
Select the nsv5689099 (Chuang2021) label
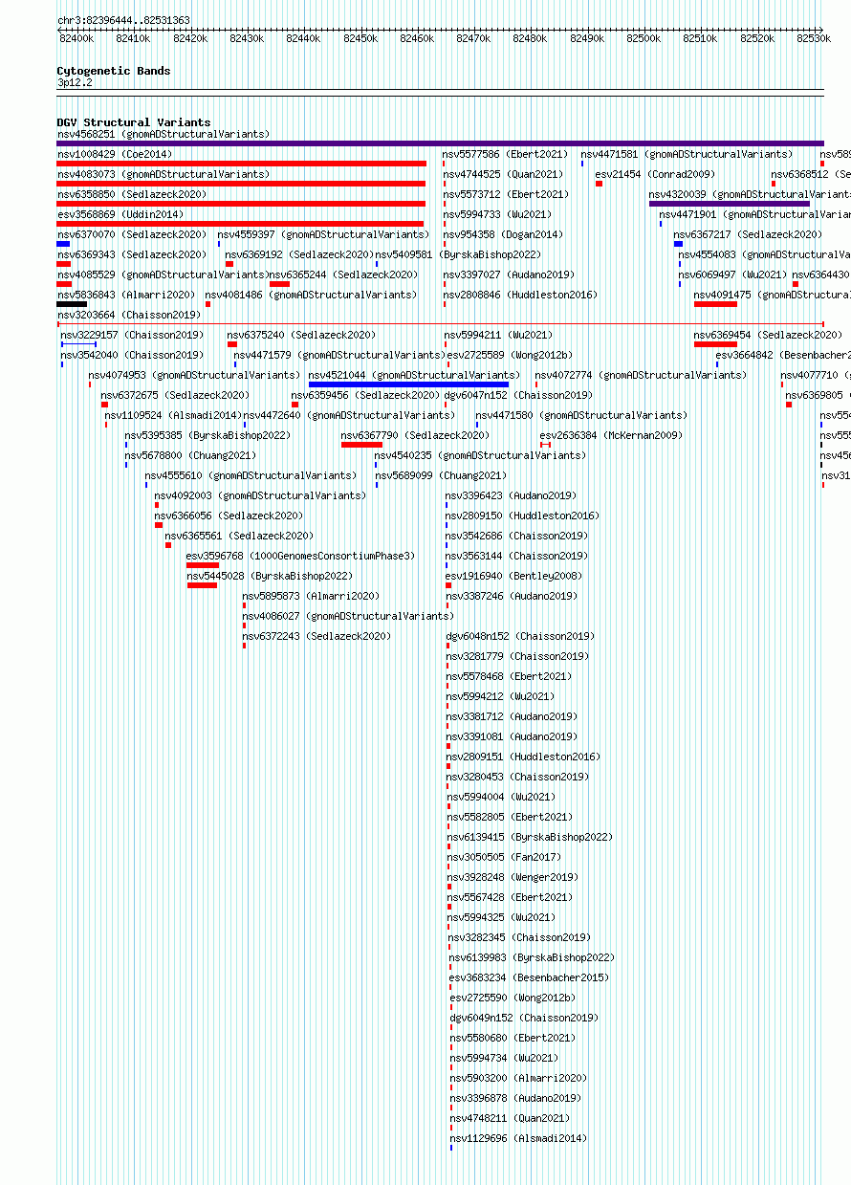[441, 475]
